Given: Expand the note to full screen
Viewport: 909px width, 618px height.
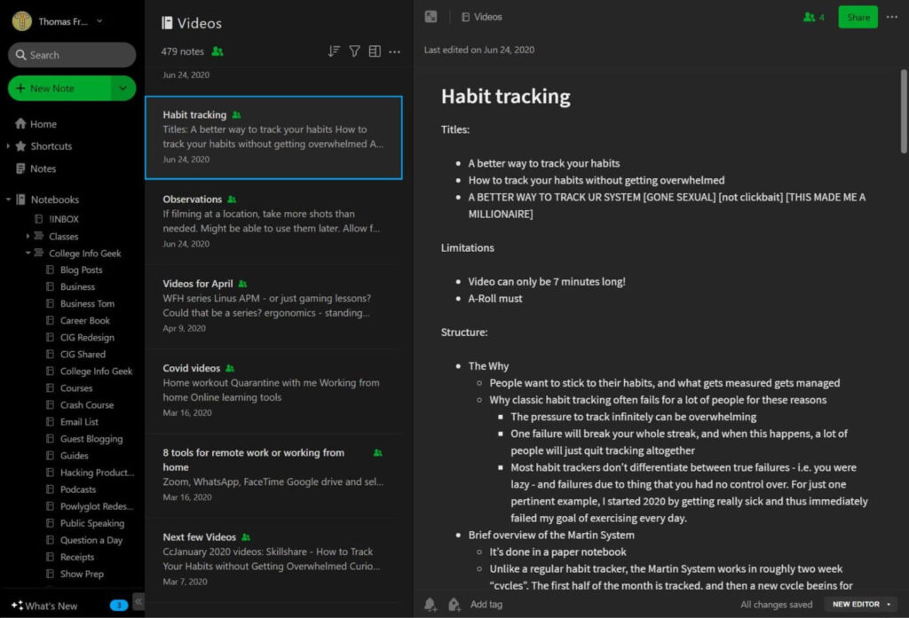Looking at the screenshot, I should pos(431,17).
